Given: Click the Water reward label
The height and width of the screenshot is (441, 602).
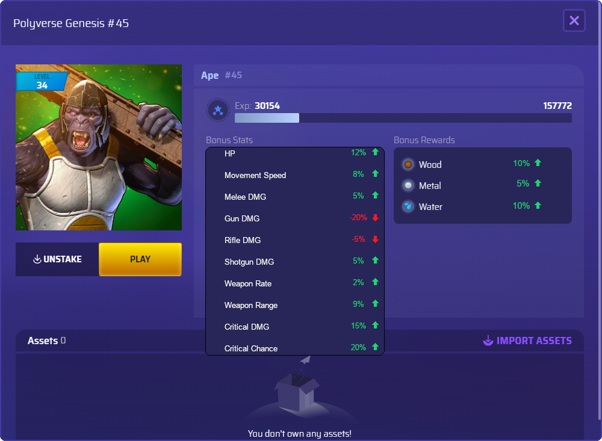Looking at the screenshot, I should click(x=431, y=207).
